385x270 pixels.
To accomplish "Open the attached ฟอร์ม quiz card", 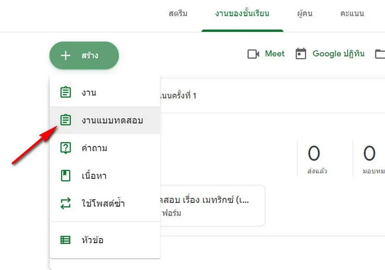I will 212,206.
